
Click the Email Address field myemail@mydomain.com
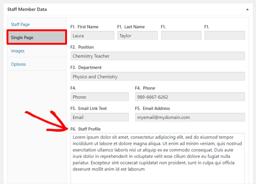190,117
